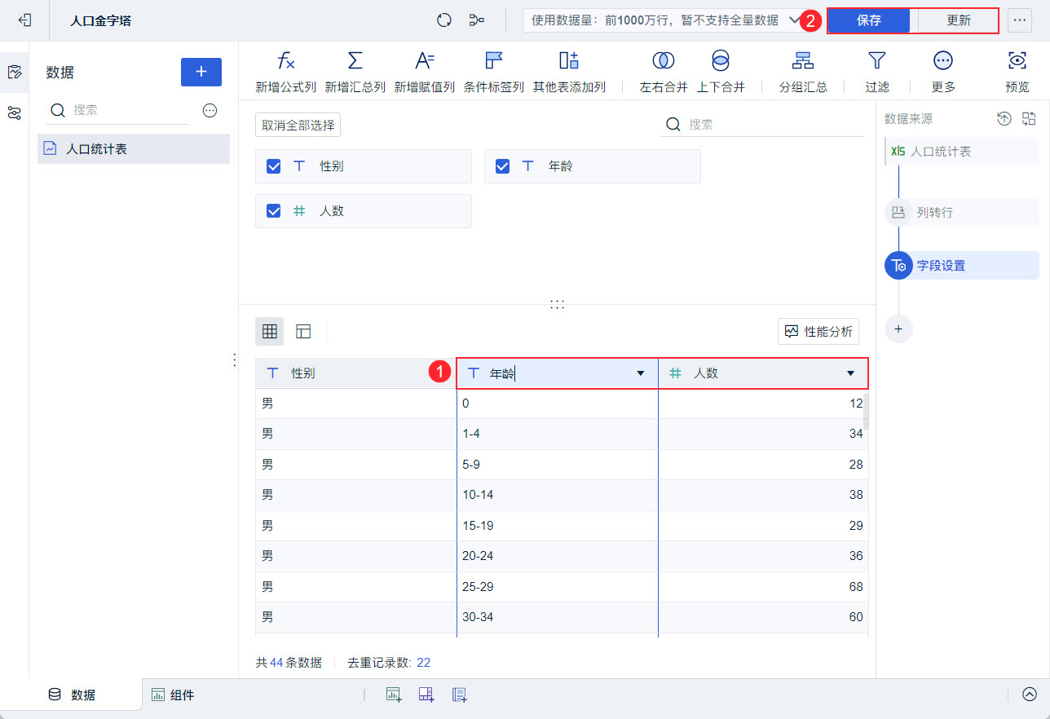Click the age cell showing 1-4
The image size is (1050, 719).
point(558,434)
